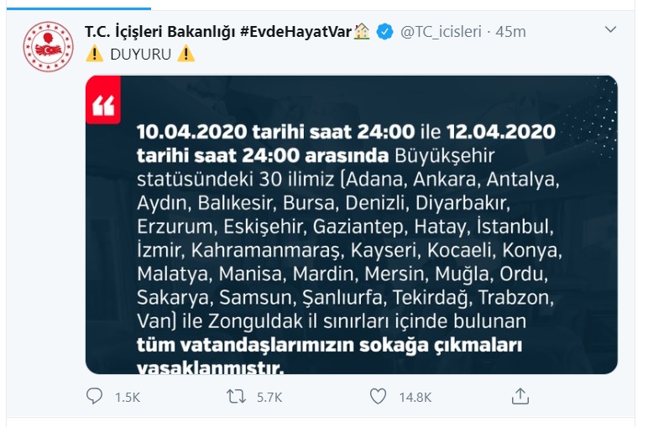This screenshot has width=648, height=427.
Task: Open the @TC_icisleri handle link
Action: (441, 32)
